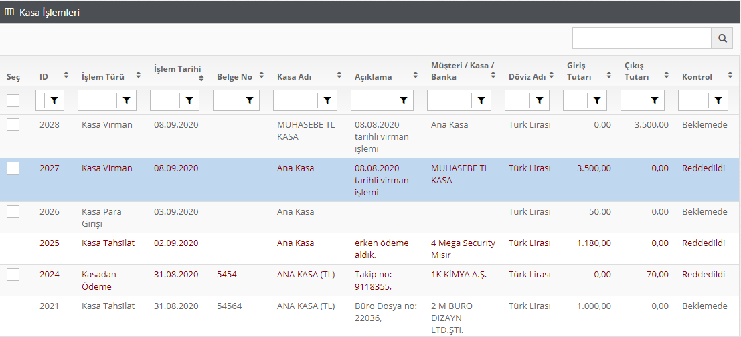The image size is (741, 337).
Task: Check the box for row ID 2025
Action: [13, 243]
